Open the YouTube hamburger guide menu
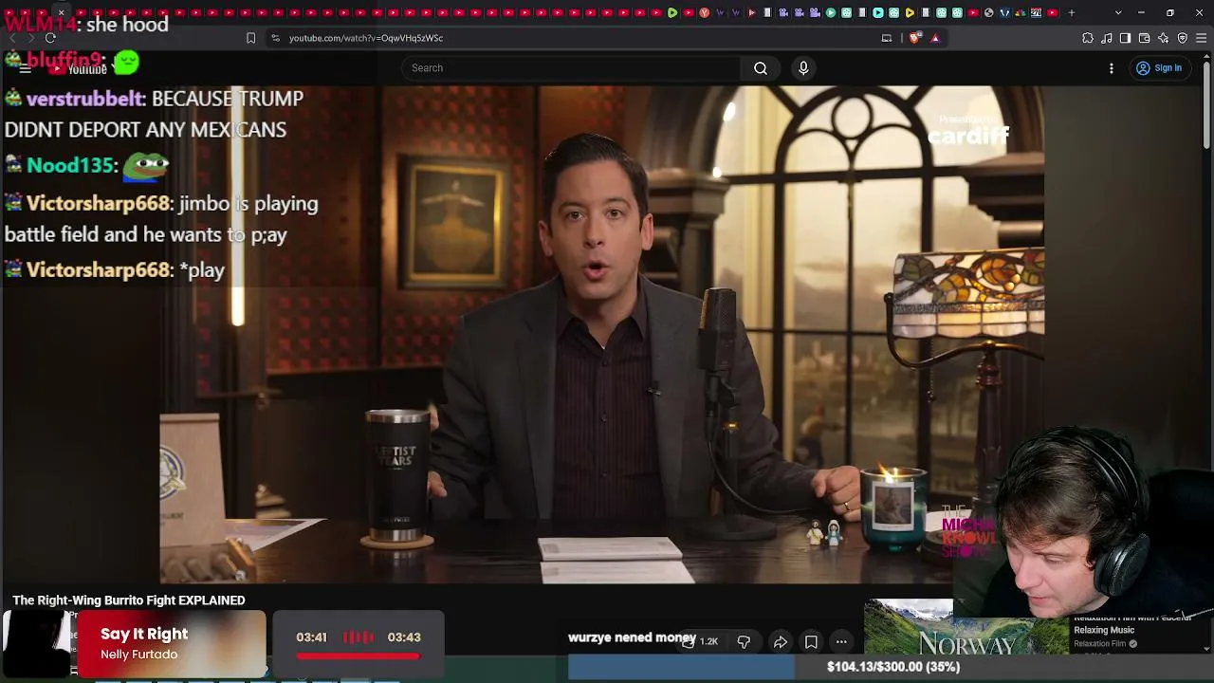Viewport: 1214px width, 683px height. pos(26,68)
